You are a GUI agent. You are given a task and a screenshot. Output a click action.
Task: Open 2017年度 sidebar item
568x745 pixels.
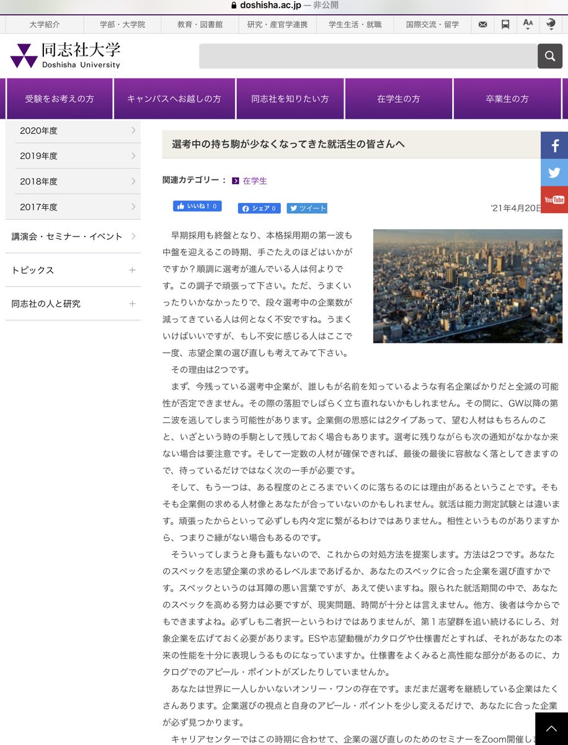[78, 207]
